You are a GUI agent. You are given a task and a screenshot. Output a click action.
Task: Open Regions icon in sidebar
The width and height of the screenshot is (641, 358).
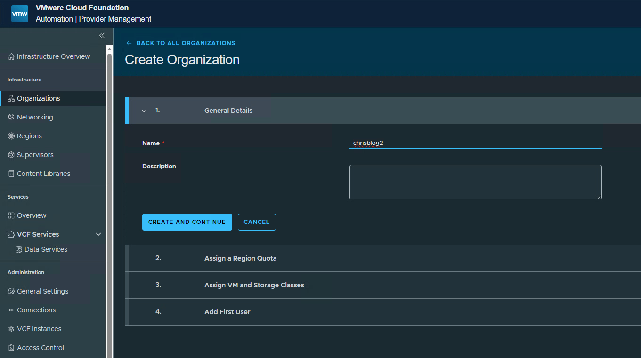[11, 136]
